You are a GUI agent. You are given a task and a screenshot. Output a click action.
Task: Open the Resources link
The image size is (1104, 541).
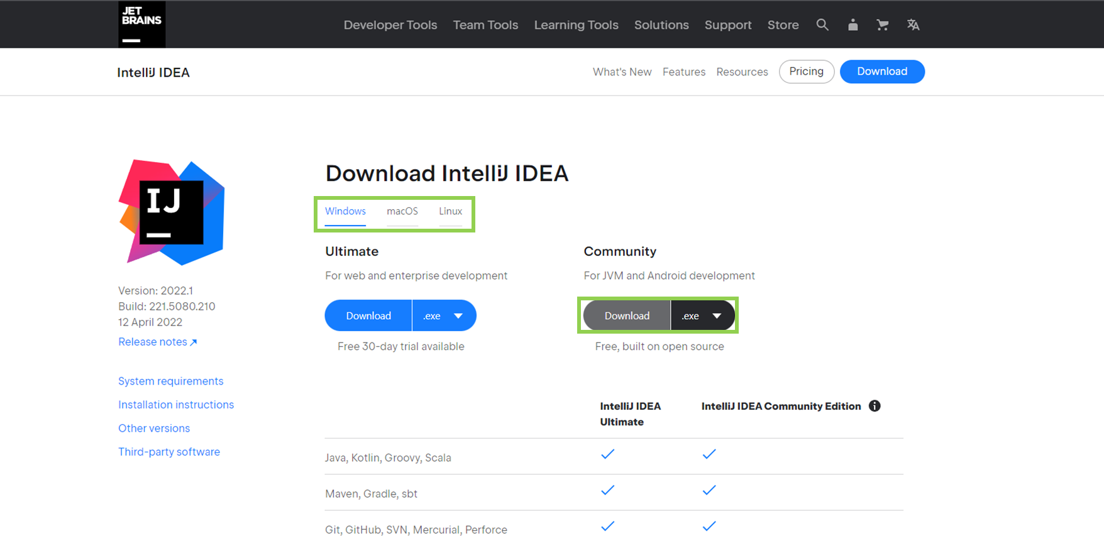coord(742,72)
